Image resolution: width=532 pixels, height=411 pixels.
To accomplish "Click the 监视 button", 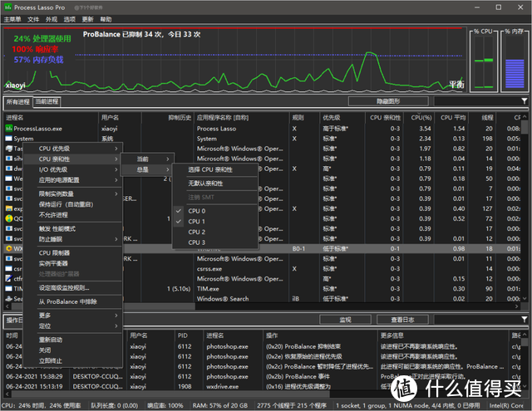I will coord(346,320).
